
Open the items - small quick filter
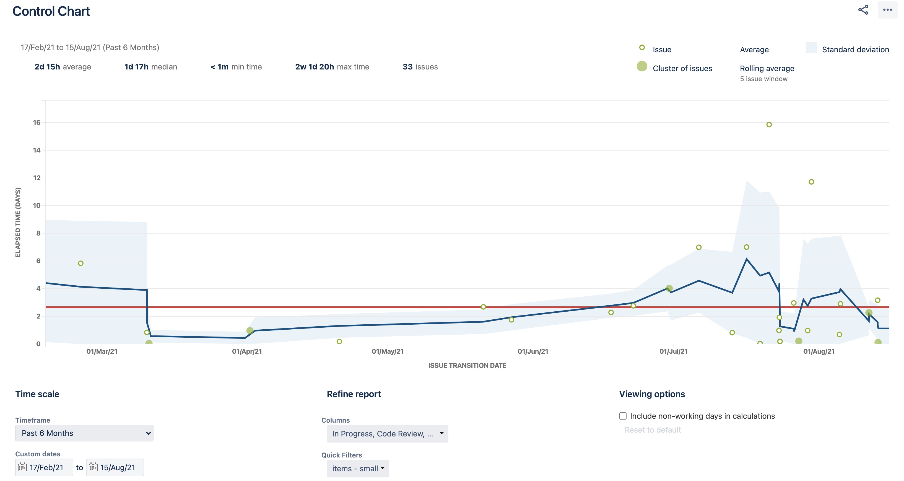[358, 468]
